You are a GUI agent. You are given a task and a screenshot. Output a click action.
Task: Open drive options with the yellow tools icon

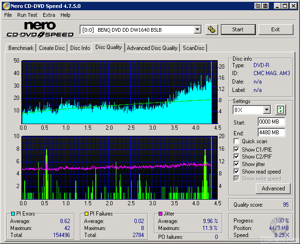click(x=212, y=29)
